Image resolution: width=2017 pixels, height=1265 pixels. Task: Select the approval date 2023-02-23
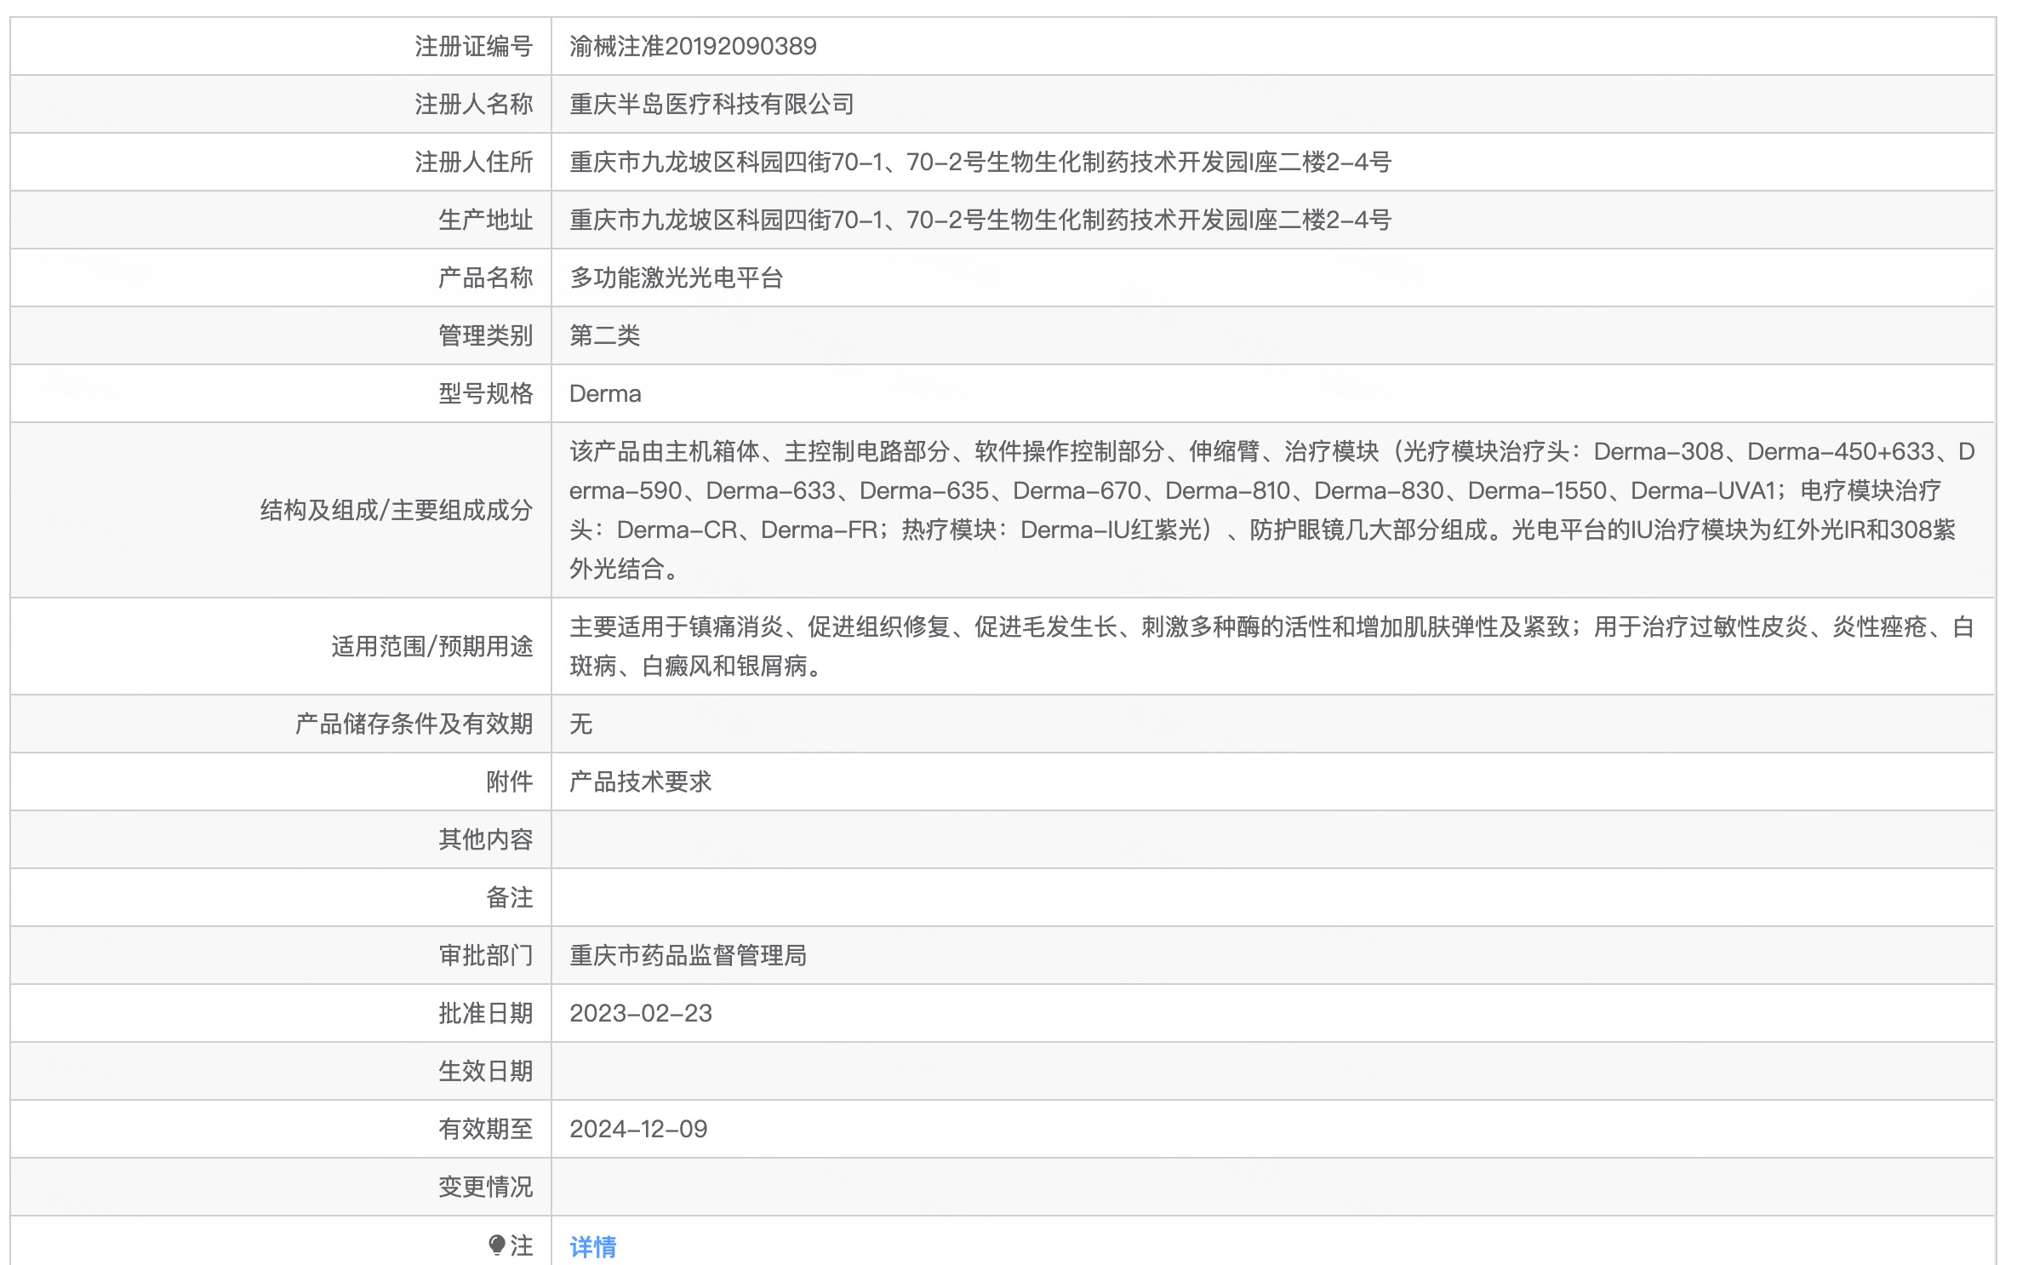point(641,1013)
